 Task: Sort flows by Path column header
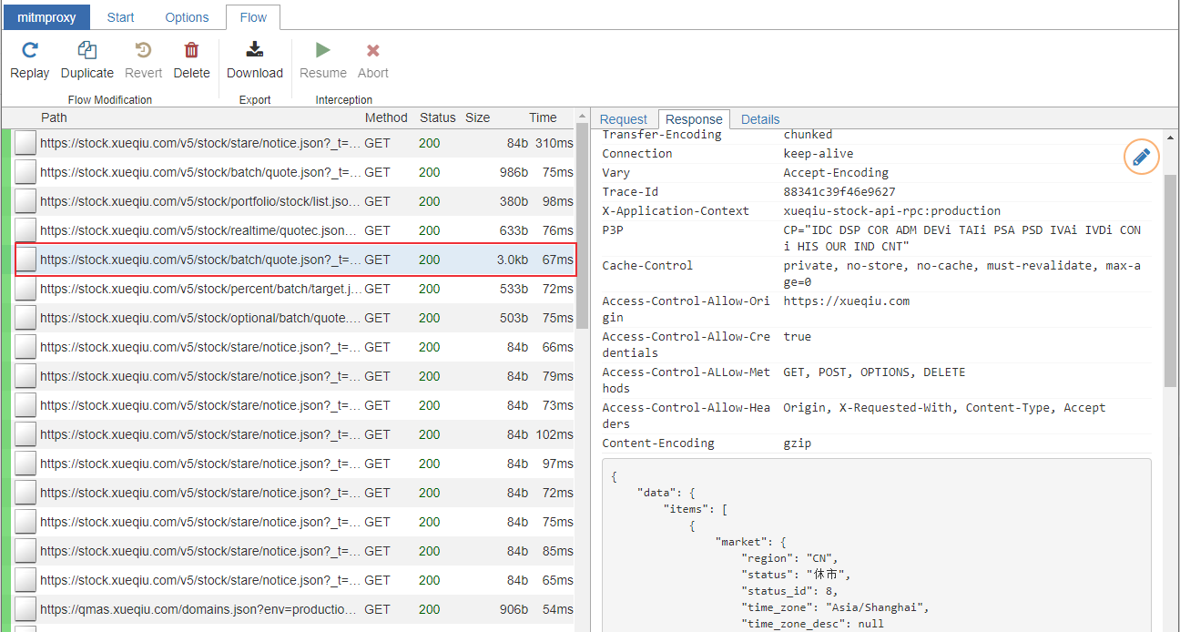54,117
